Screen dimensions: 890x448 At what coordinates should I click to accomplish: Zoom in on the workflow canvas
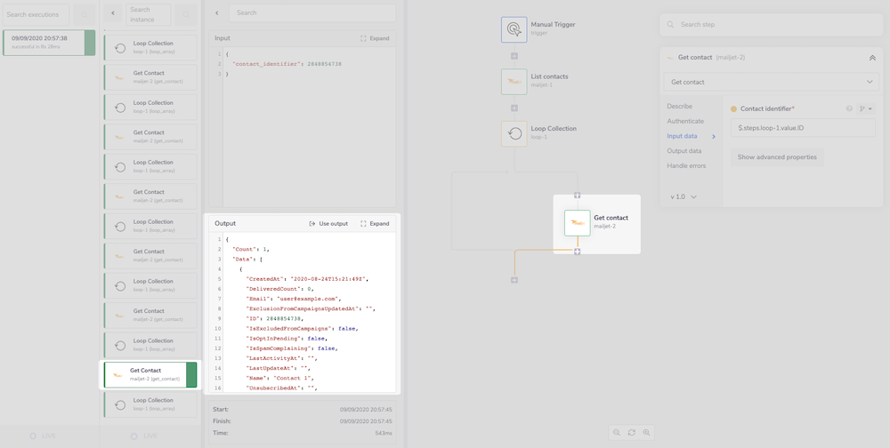pyautogui.click(x=647, y=433)
